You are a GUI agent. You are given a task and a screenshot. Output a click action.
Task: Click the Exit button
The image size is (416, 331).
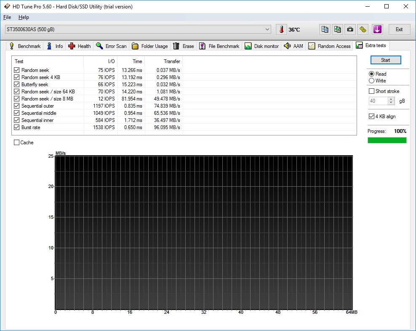(x=399, y=29)
